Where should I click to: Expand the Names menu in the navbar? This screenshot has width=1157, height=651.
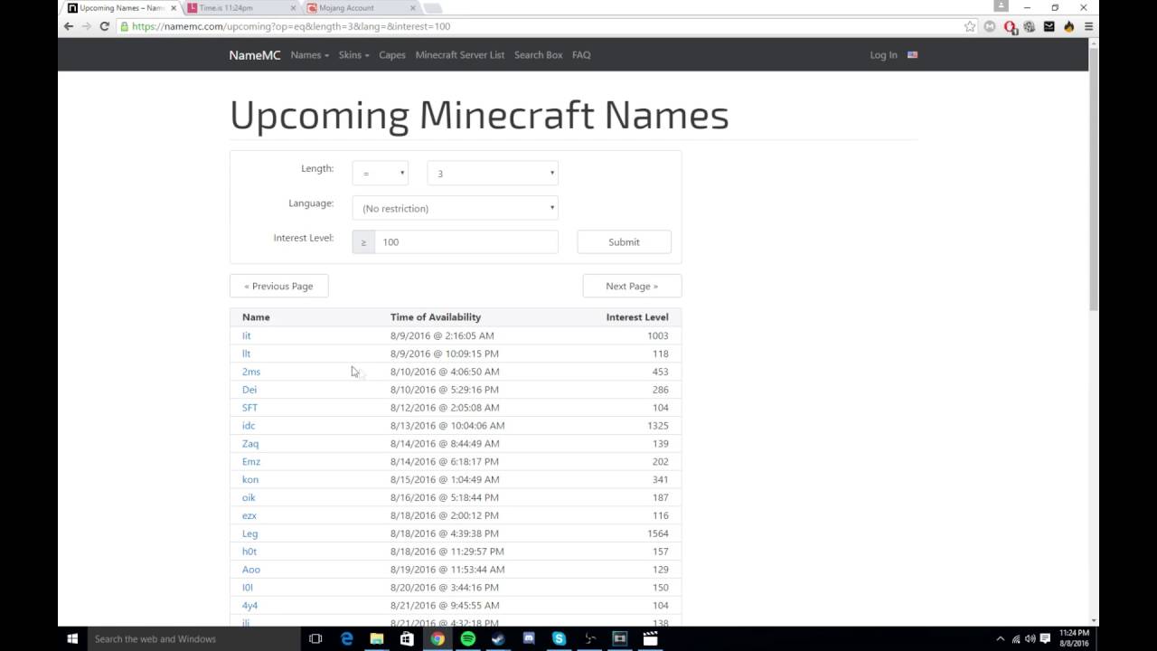(x=309, y=55)
